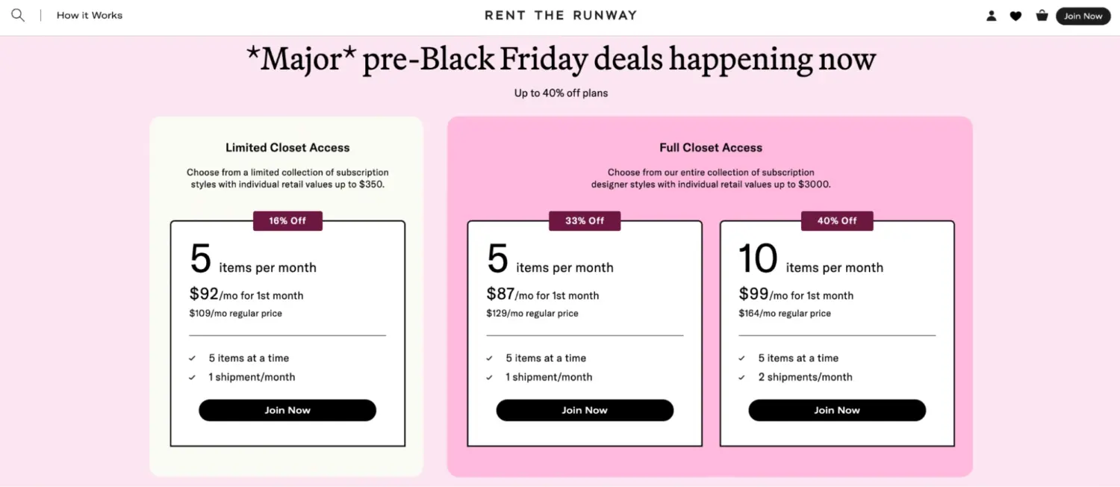Join the 10 items per month plan
This screenshot has height=487, width=1120.
point(837,410)
